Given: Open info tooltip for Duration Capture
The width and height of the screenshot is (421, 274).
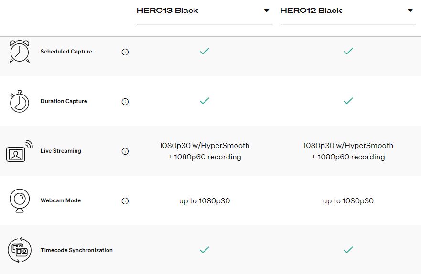Looking at the screenshot, I should [125, 102].
